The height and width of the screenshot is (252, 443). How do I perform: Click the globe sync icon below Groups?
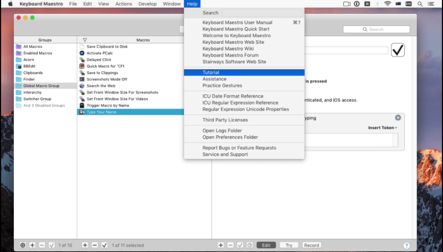click(23, 245)
